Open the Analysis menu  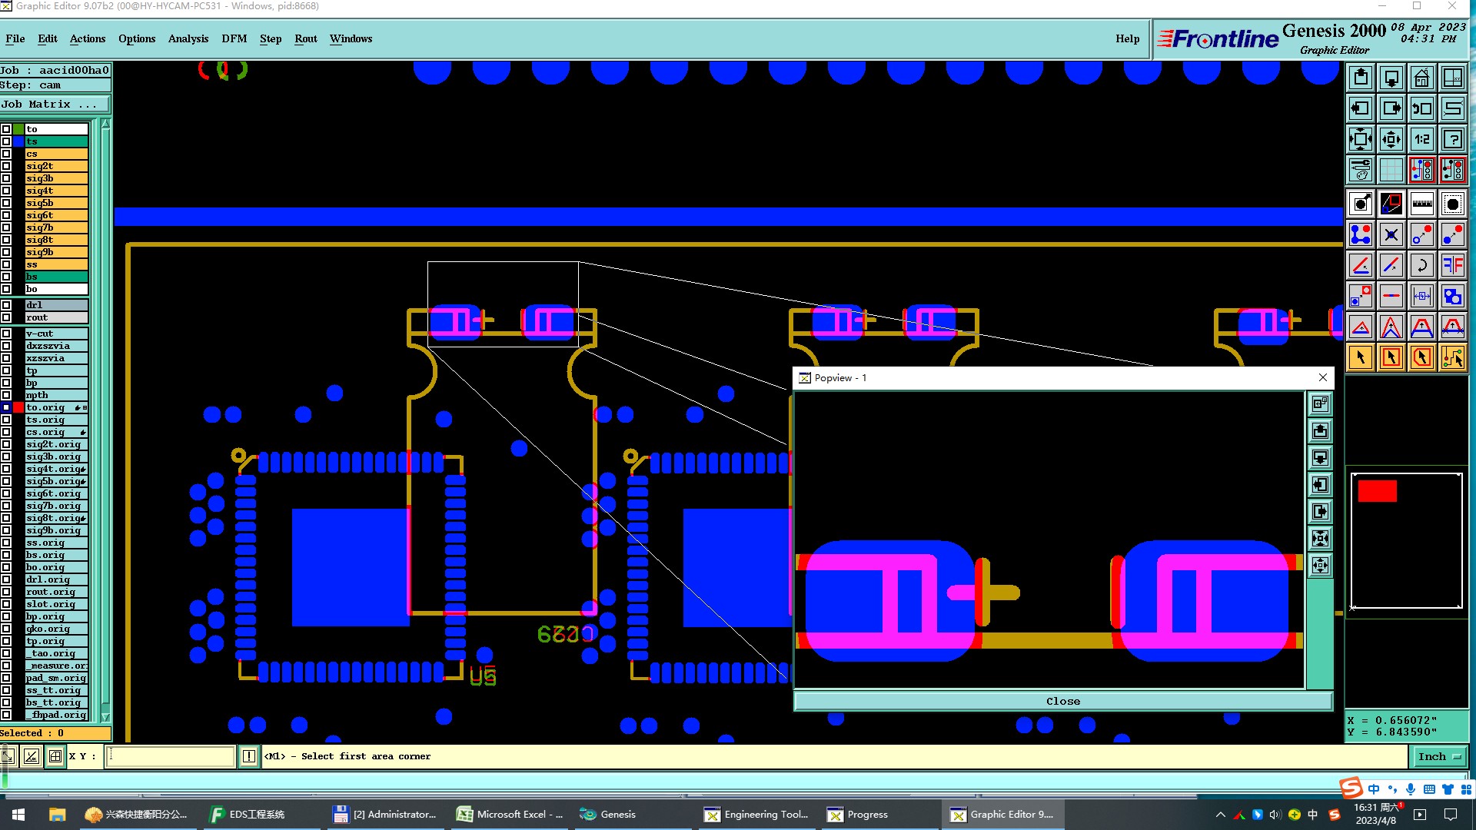coord(188,38)
